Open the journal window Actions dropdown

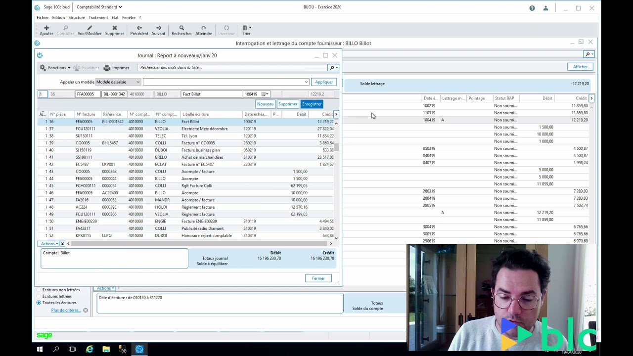click(x=49, y=244)
